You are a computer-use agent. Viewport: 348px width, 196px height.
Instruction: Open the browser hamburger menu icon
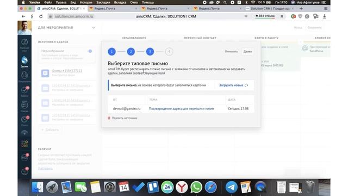326,9
